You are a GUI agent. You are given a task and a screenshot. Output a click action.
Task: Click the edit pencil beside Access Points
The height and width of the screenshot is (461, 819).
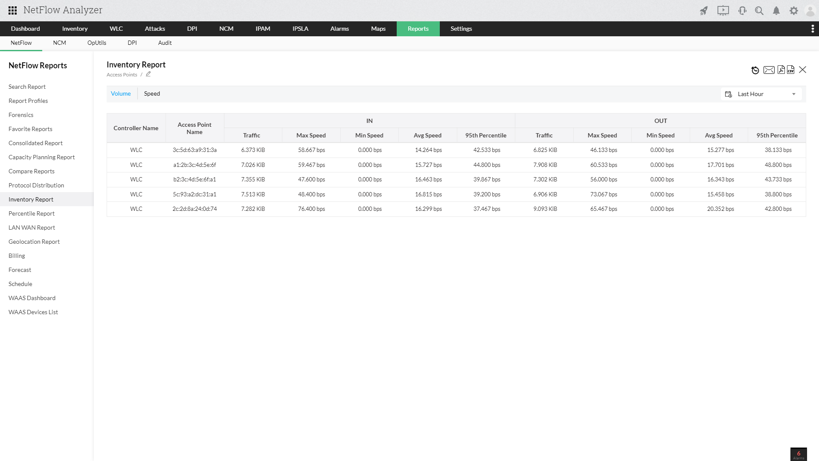(148, 74)
